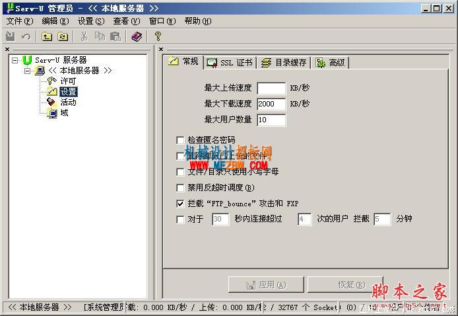Click the directory cache tab icon
The width and height of the screenshot is (458, 316).
coord(266,63)
